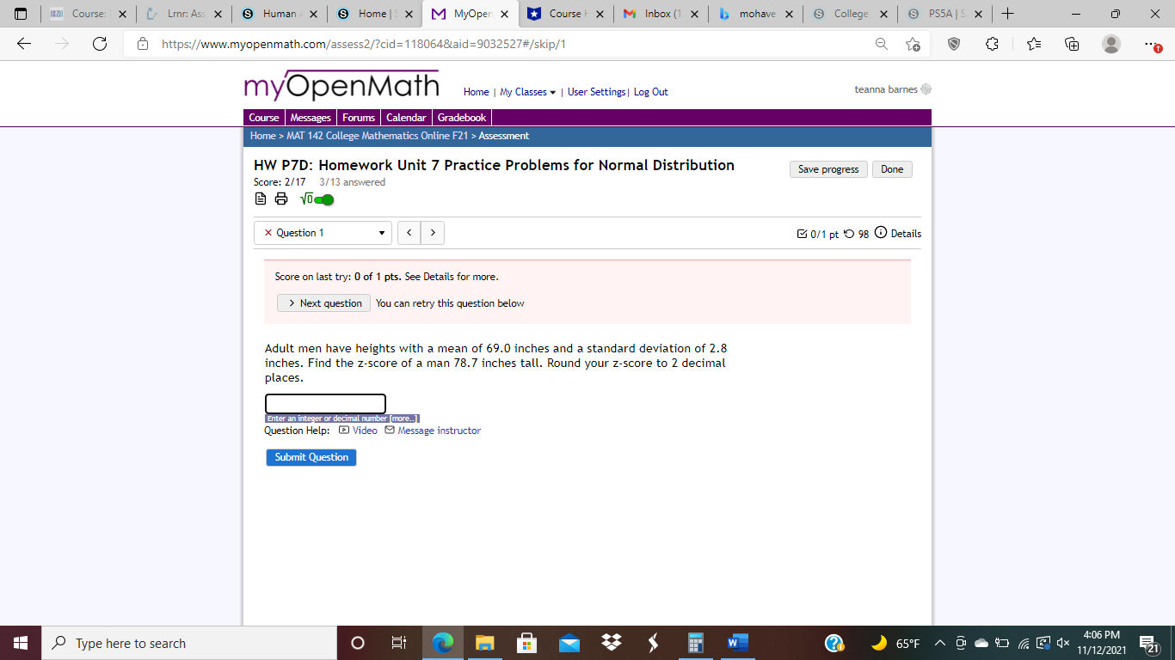Go to the next question arrow
Screen dimensions: 1175x660
pos(433,233)
